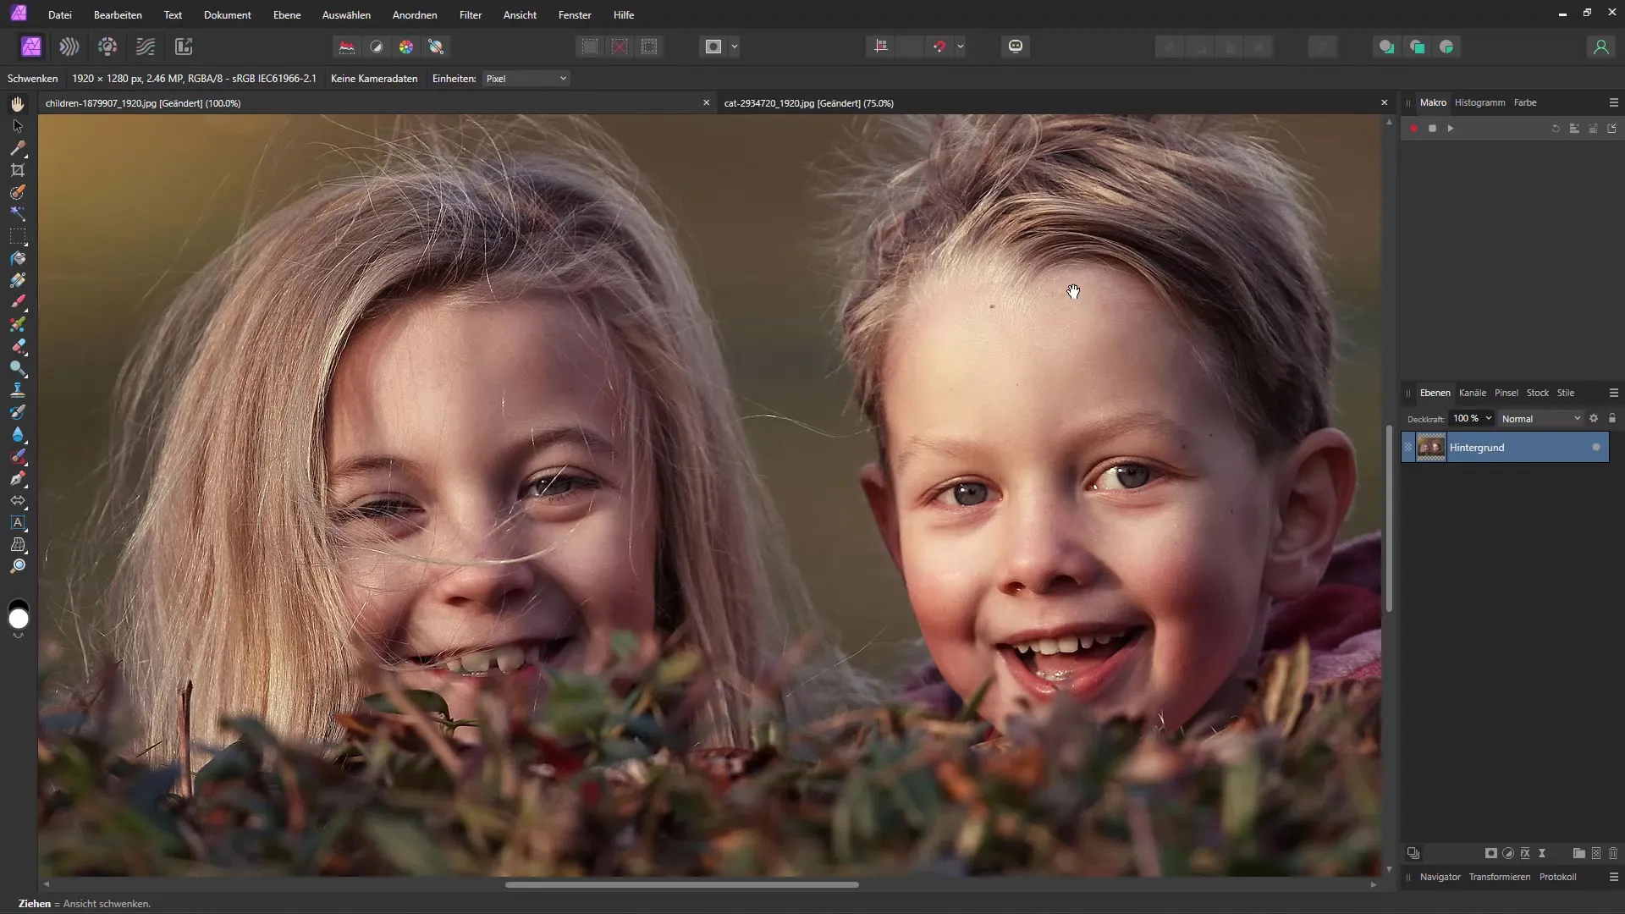The height and width of the screenshot is (914, 1625).
Task: Select the Blur Brush drop tool
Action: pyautogui.click(x=18, y=434)
